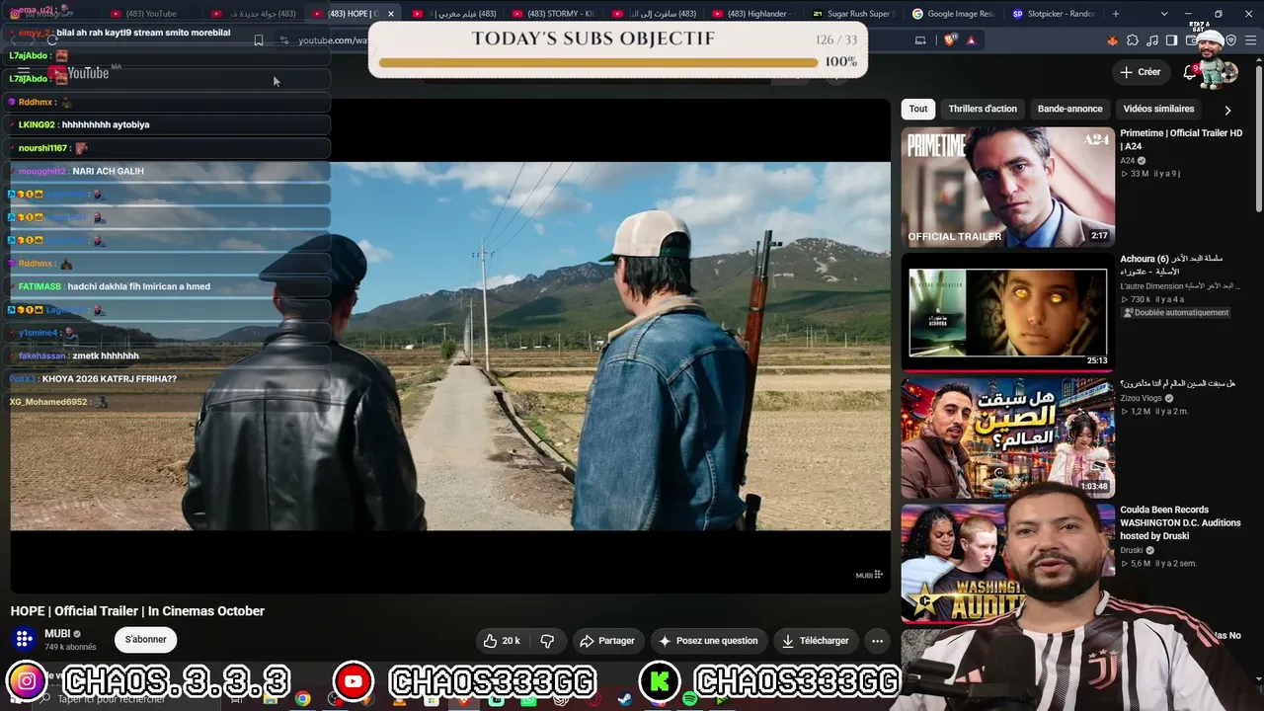Close the HOPE trailer browser tab

(x=391, y=14)
